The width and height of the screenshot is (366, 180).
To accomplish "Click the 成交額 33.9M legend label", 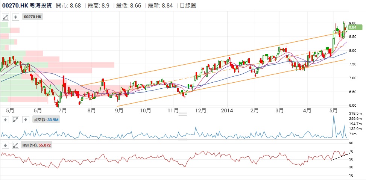I will pos(47,119).
